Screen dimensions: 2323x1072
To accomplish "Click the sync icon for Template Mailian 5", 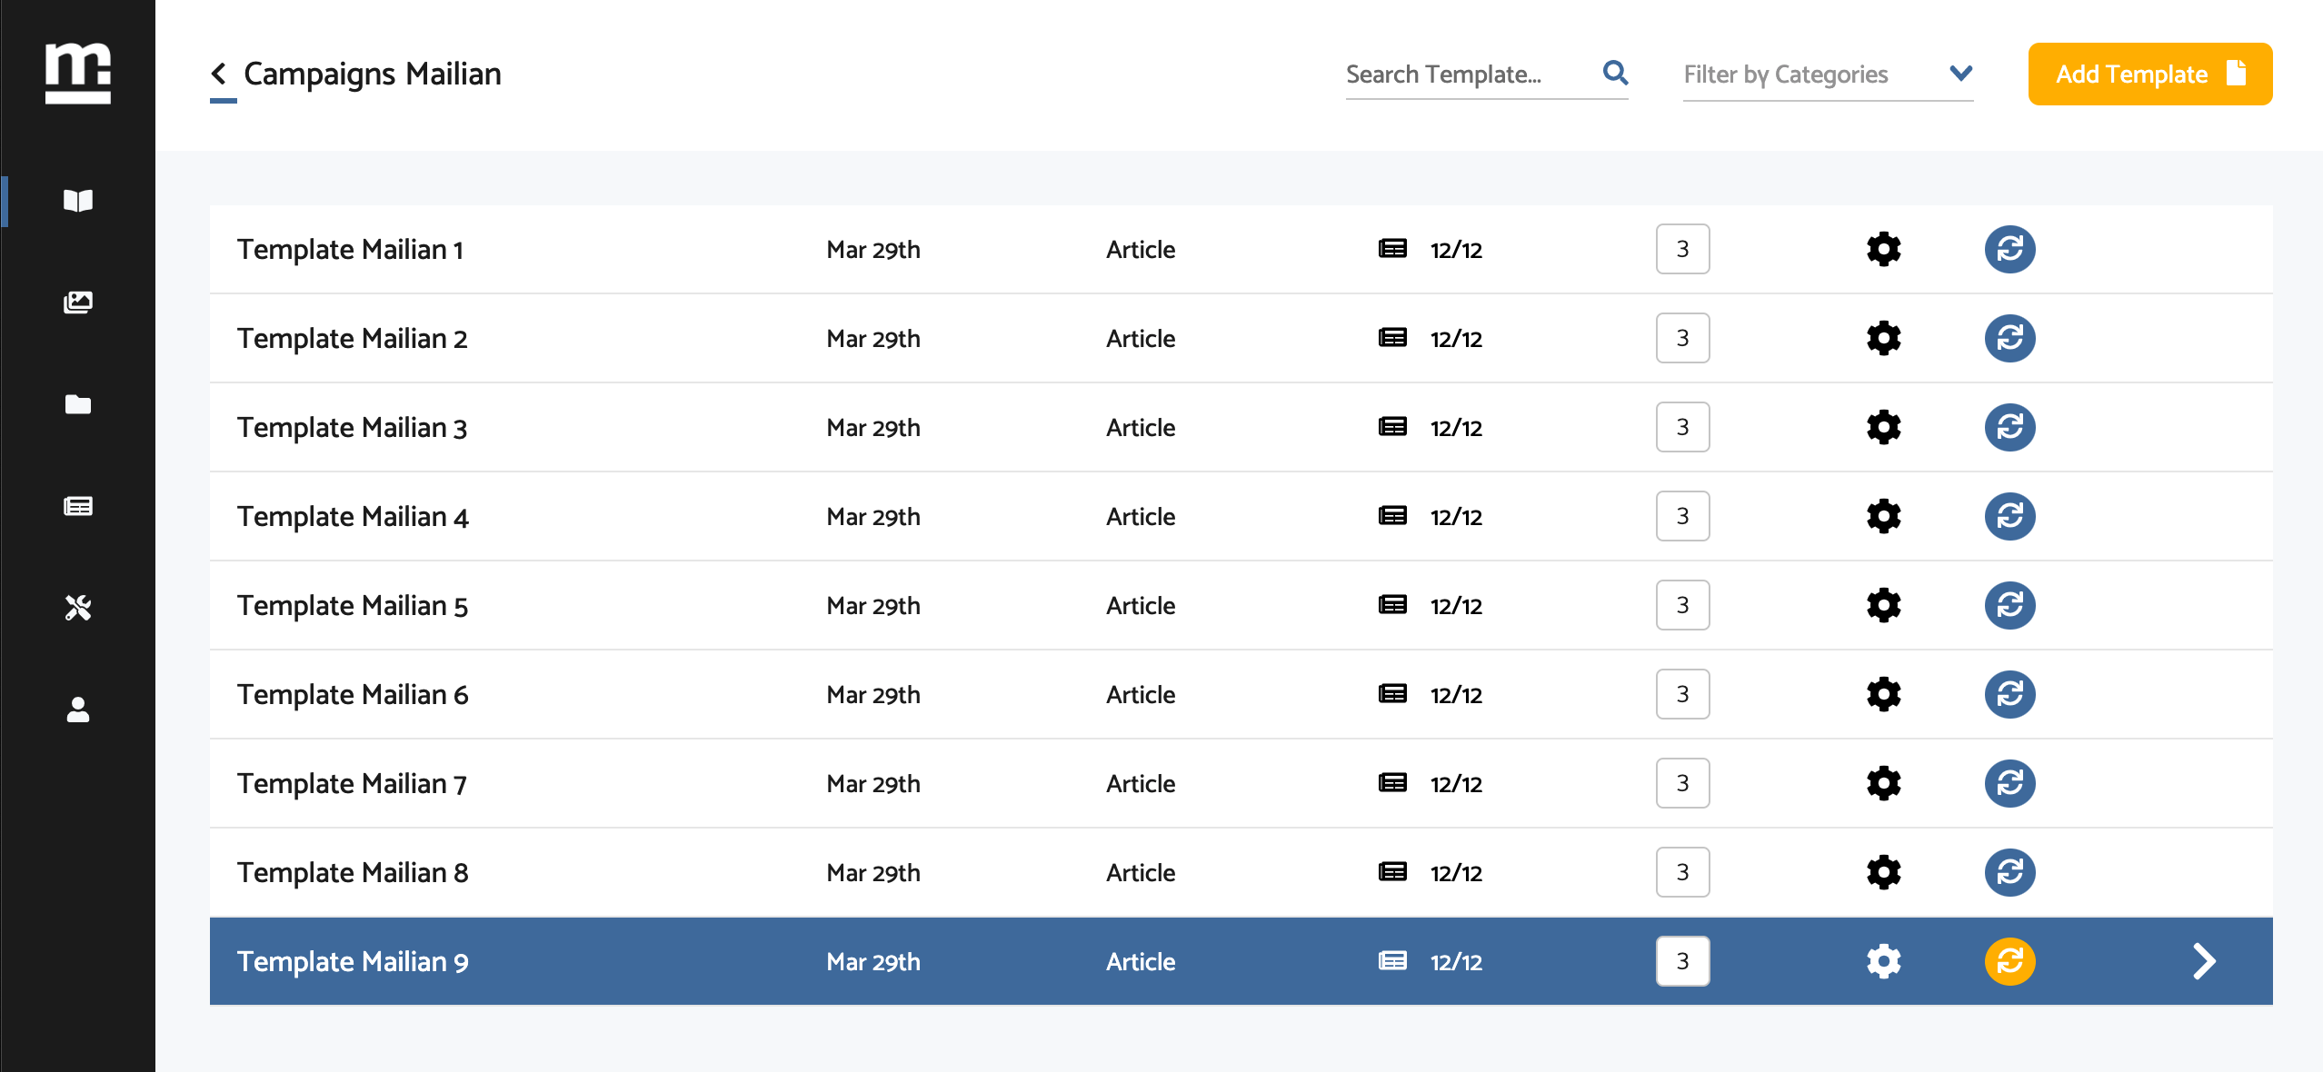I will pos(2009,605).
